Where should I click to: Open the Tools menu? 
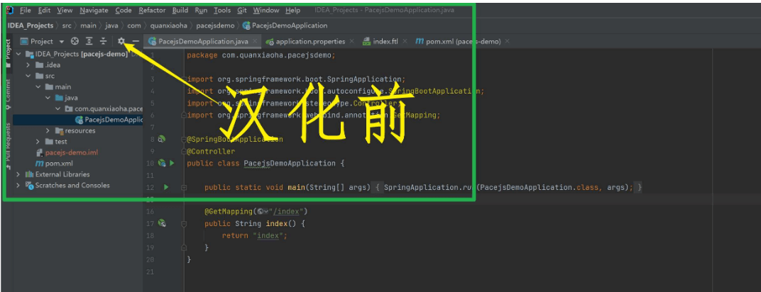(x=222, y=10)
